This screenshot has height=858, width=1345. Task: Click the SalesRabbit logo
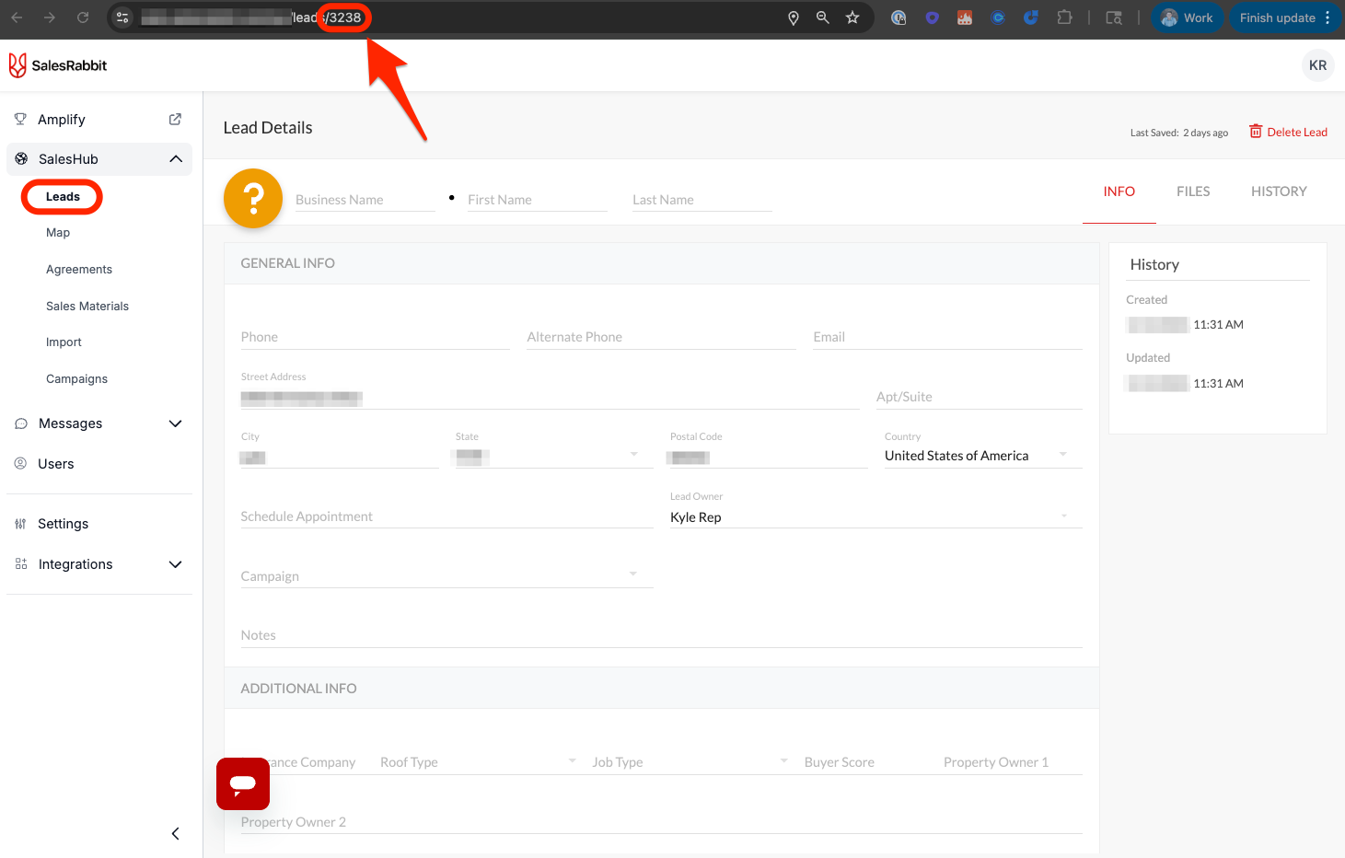pyautogui.click(x=58, y=65)
